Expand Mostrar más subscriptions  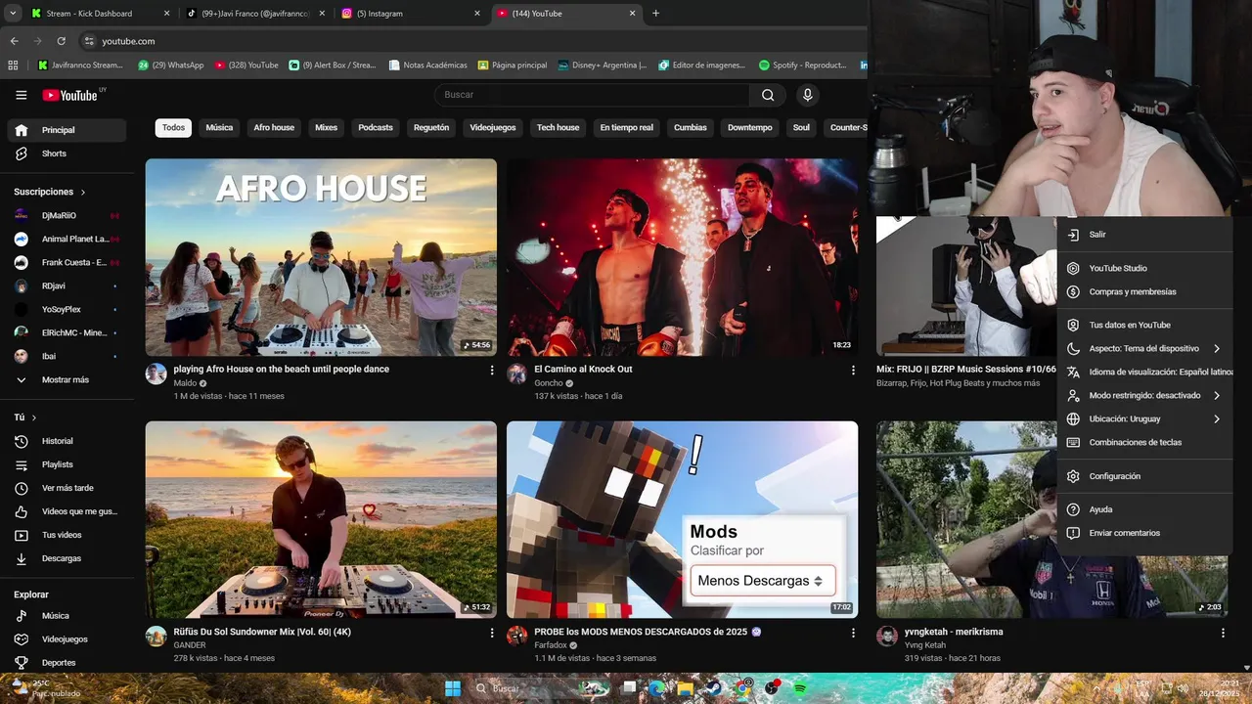pyautogui.click(x=67, y=379)
